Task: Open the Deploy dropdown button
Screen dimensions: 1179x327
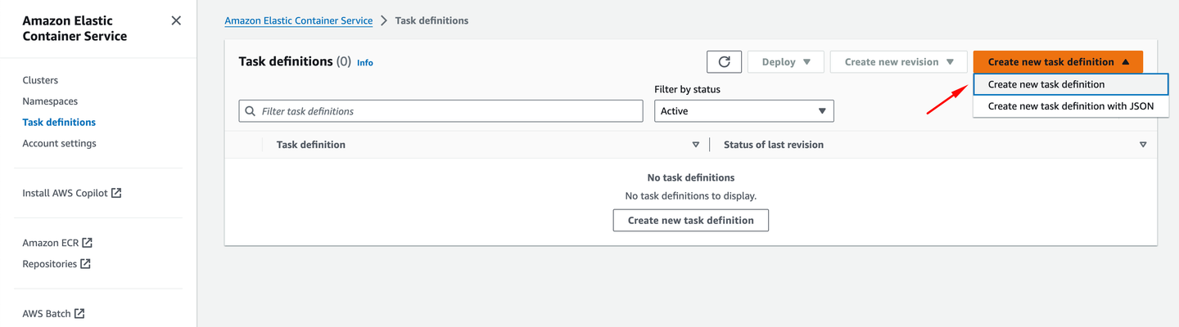Action: [786, 62]
